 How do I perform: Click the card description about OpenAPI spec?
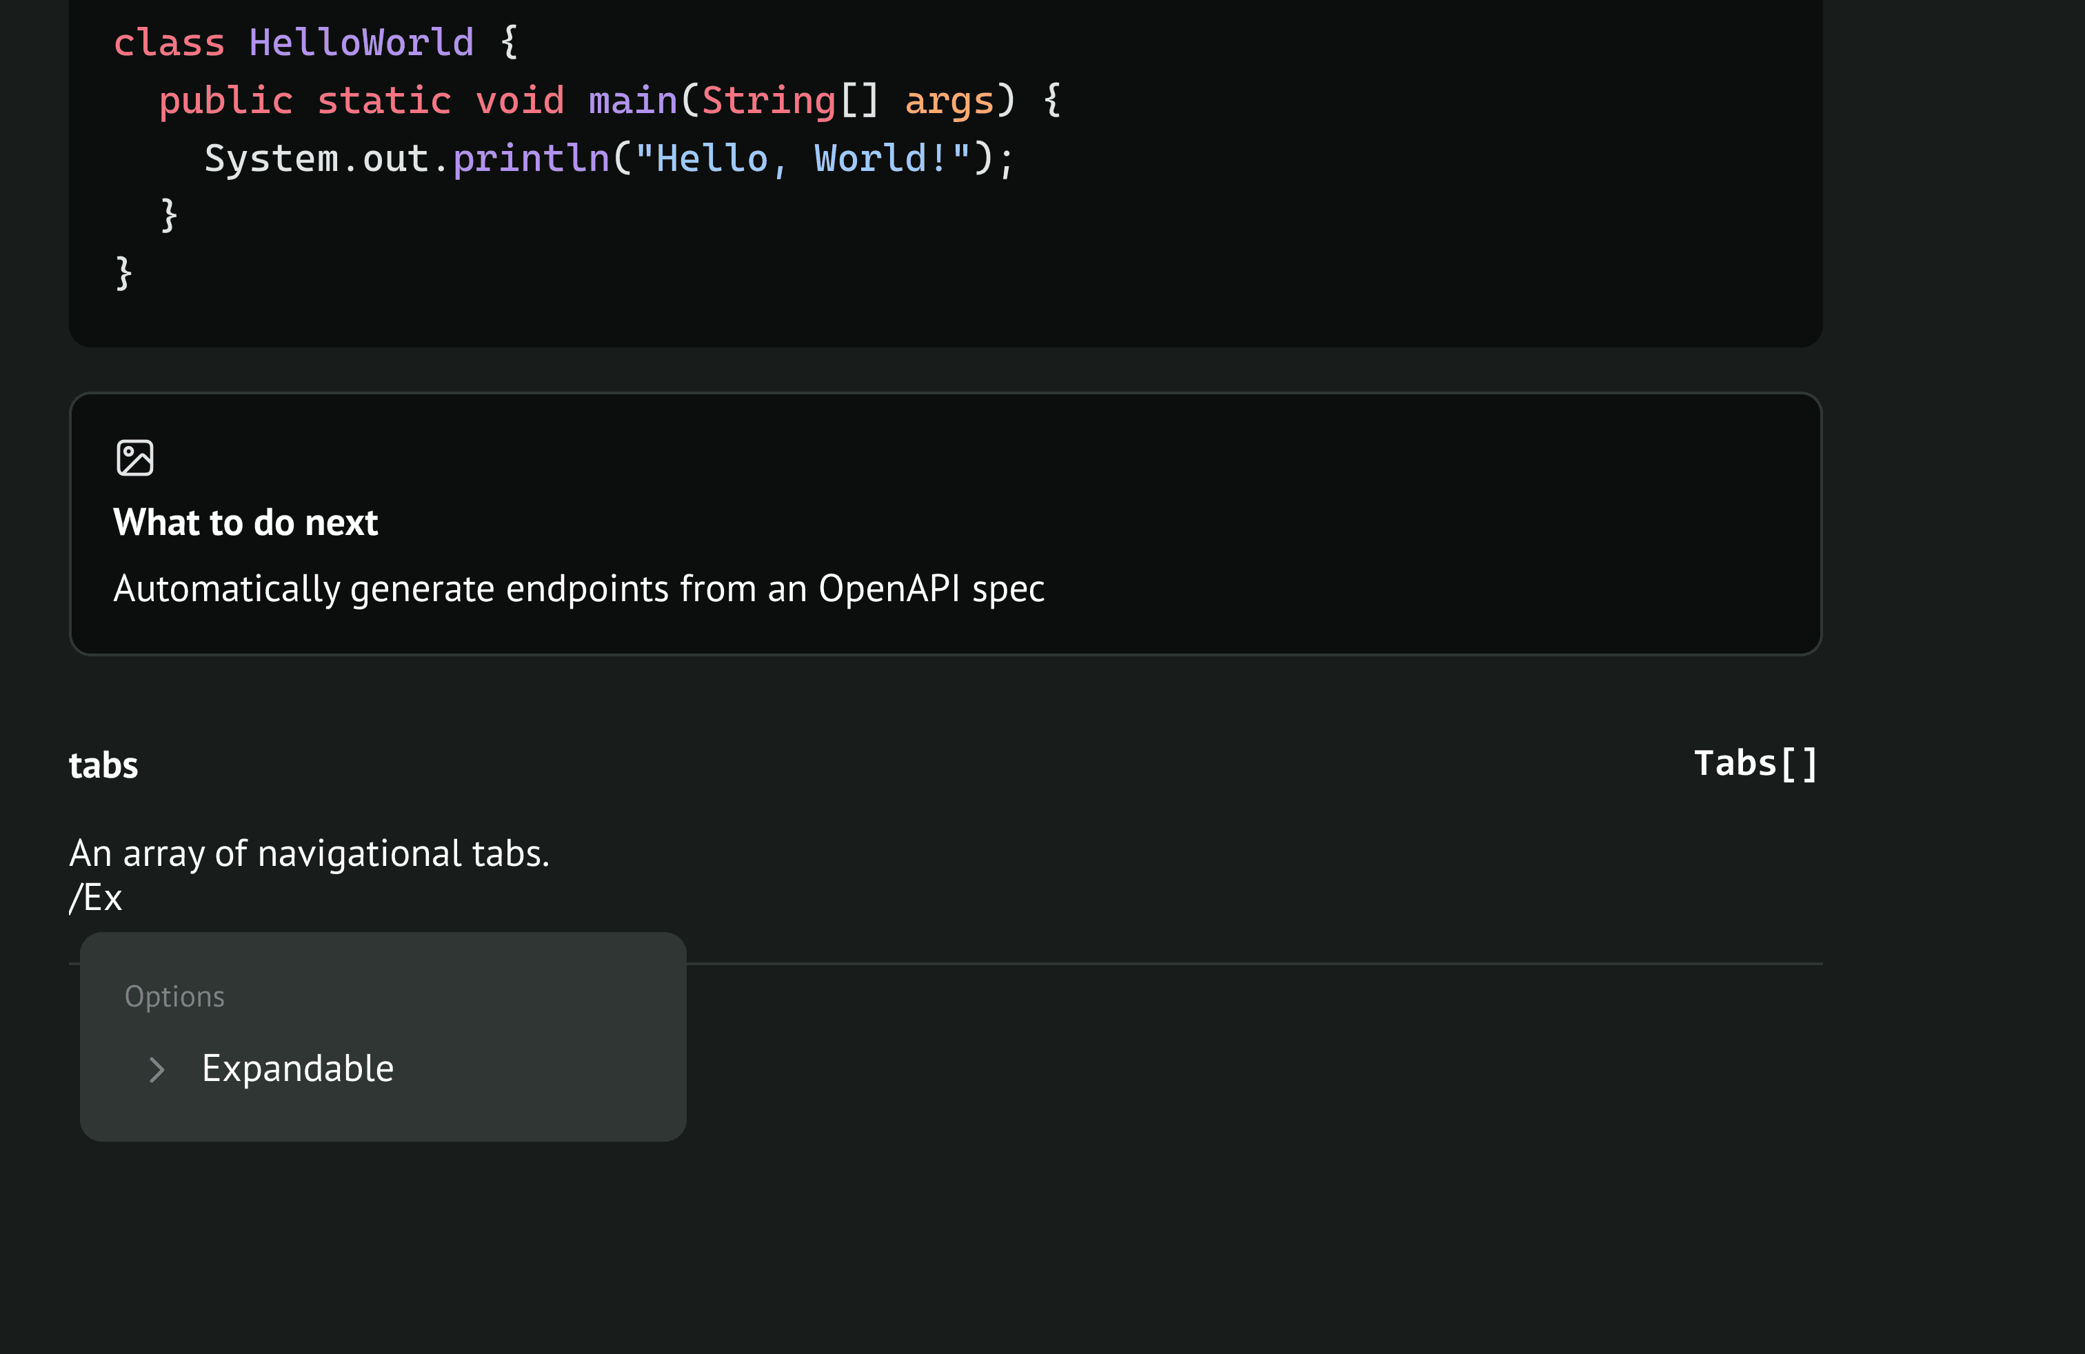tap(578, 589)
